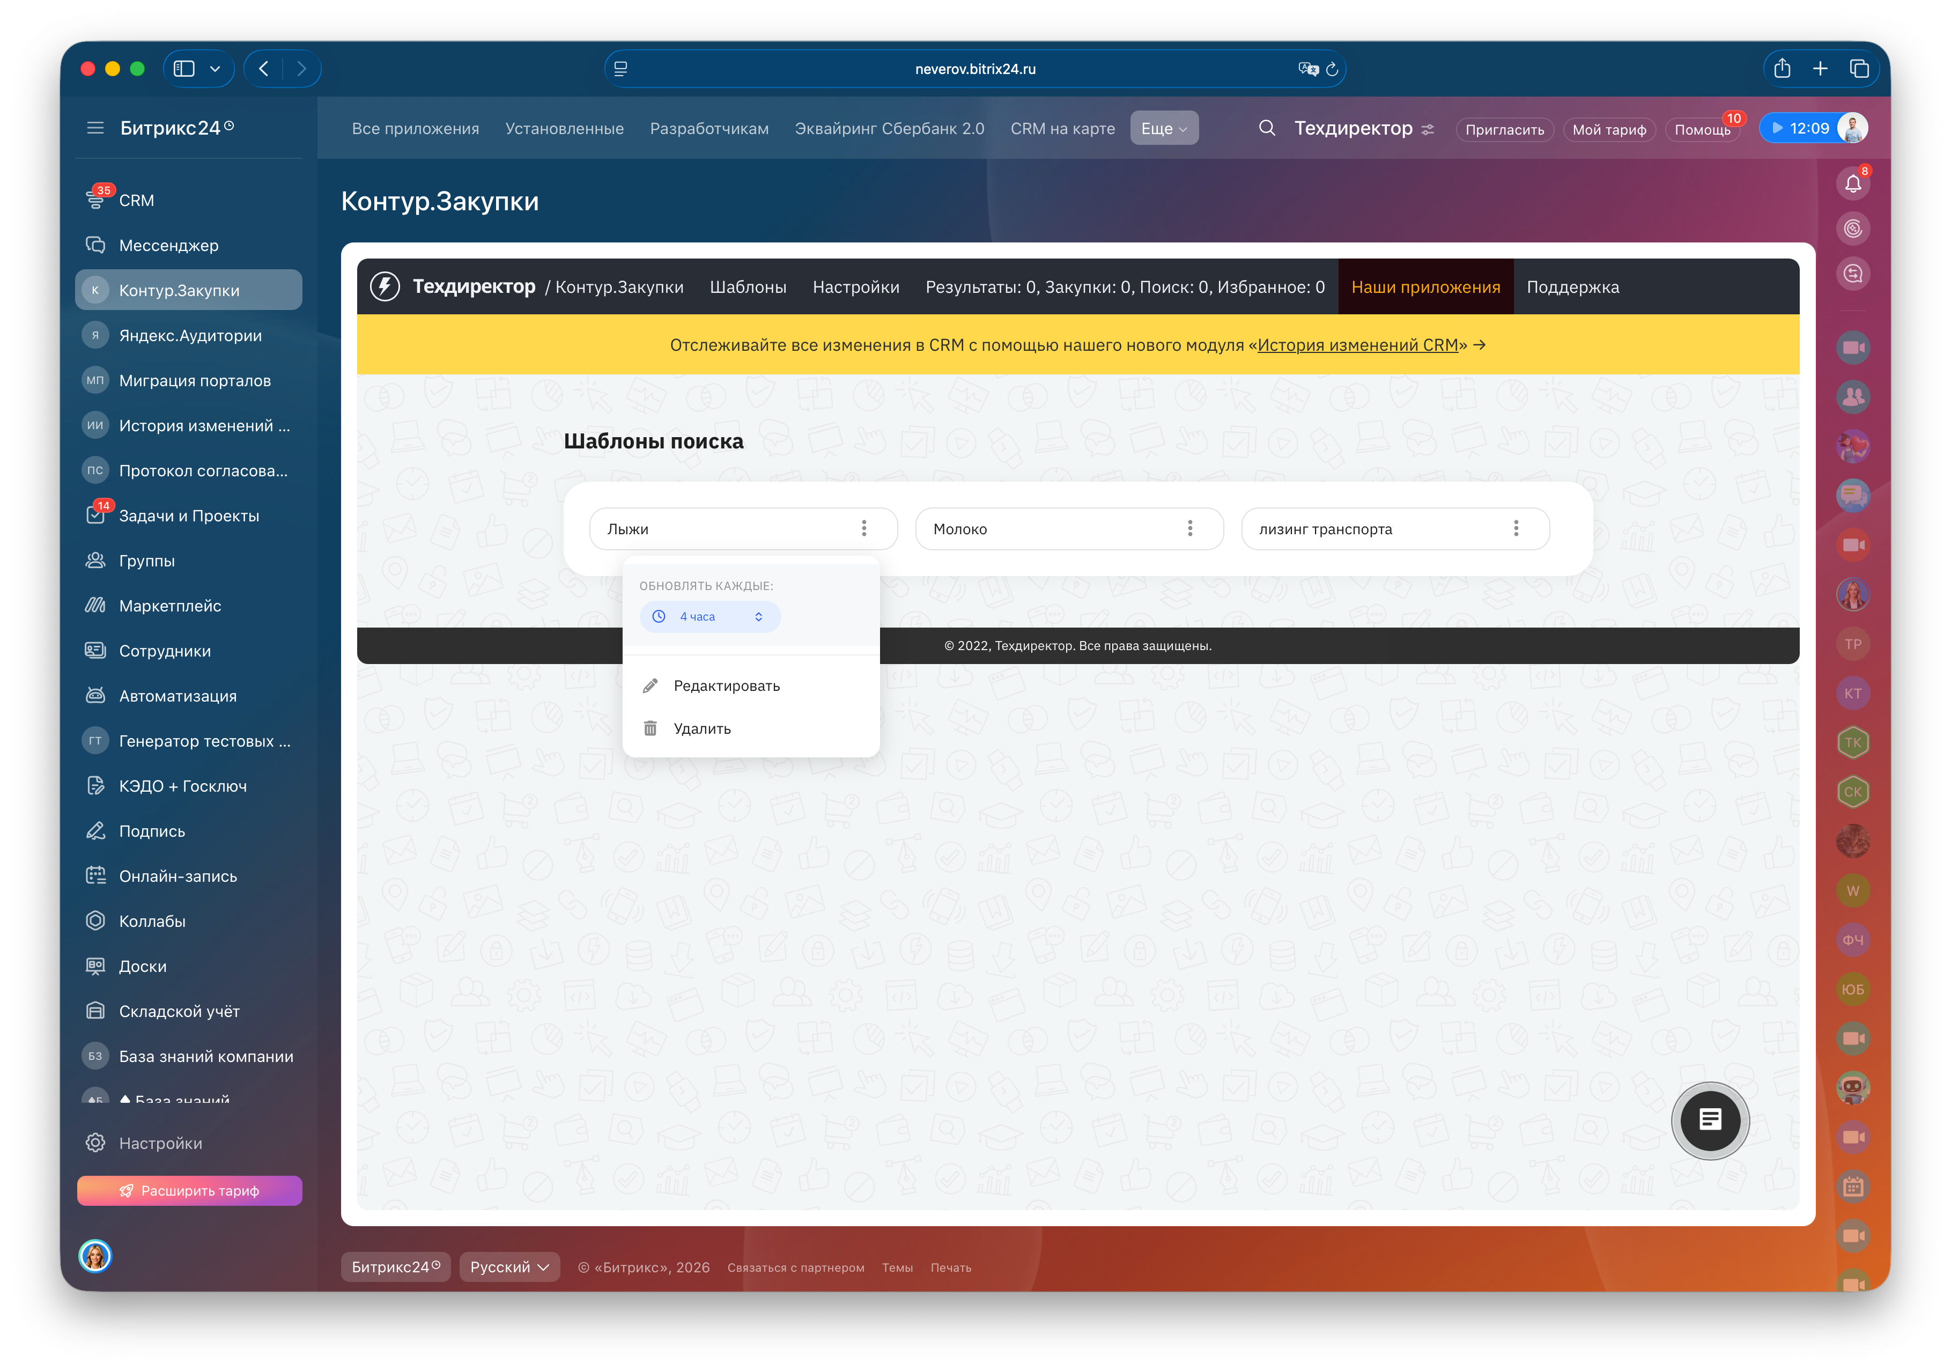
Task: Click the trash icon next to Удалить
Action: (x=650, y=728)
